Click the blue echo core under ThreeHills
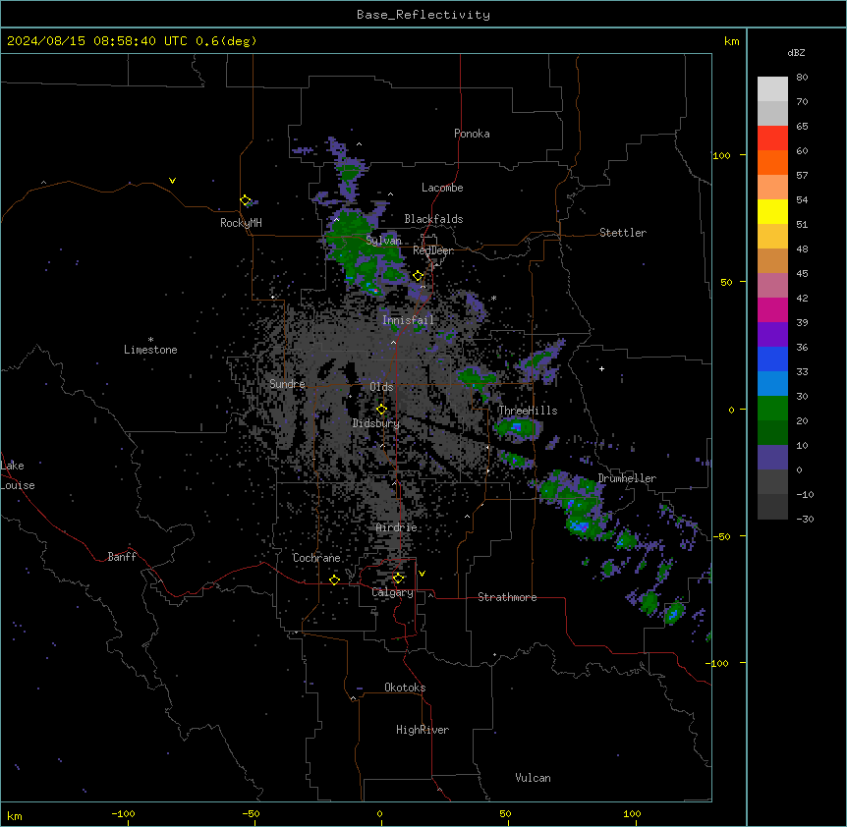Screen dimensions: 847x827 coord(517,427)
